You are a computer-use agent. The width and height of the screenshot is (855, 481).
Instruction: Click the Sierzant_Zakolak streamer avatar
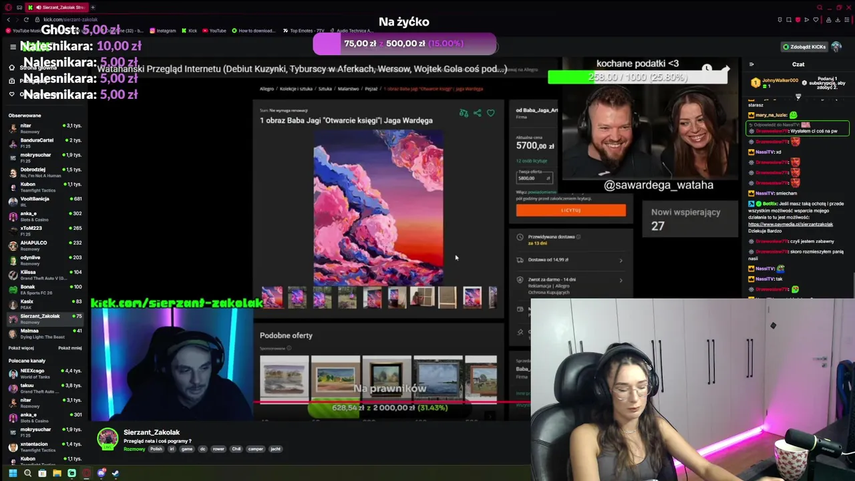pyautogui.click(x=108, y=438)
